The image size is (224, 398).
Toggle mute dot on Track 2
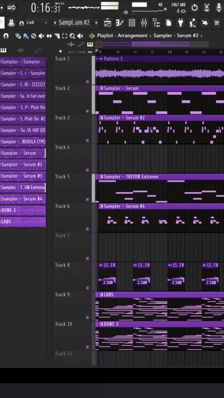[x=88, y=111]
